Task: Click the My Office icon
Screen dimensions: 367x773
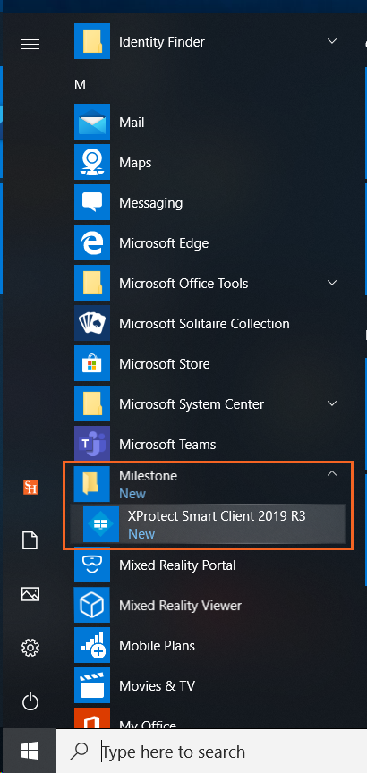Action: pyautogui.click(x=91, y=718)
